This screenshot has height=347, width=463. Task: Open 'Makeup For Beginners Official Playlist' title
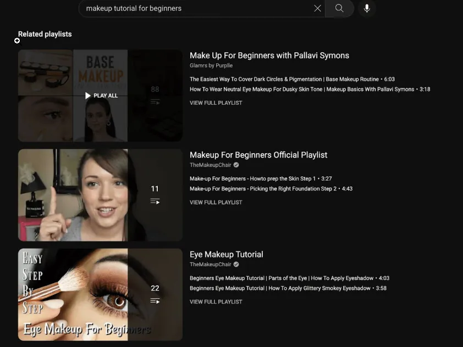(x=258, y=155)
